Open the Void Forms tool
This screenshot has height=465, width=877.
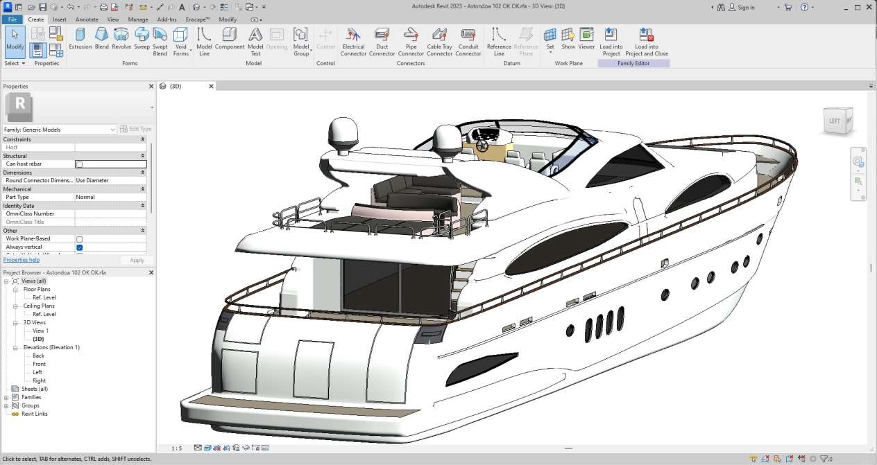(x=180, y=42)
